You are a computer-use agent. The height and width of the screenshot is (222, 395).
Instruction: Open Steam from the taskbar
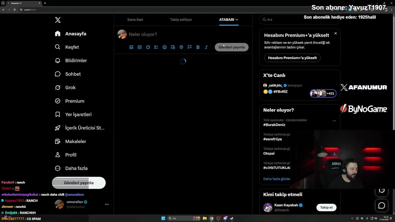click(x=232, y=219)
